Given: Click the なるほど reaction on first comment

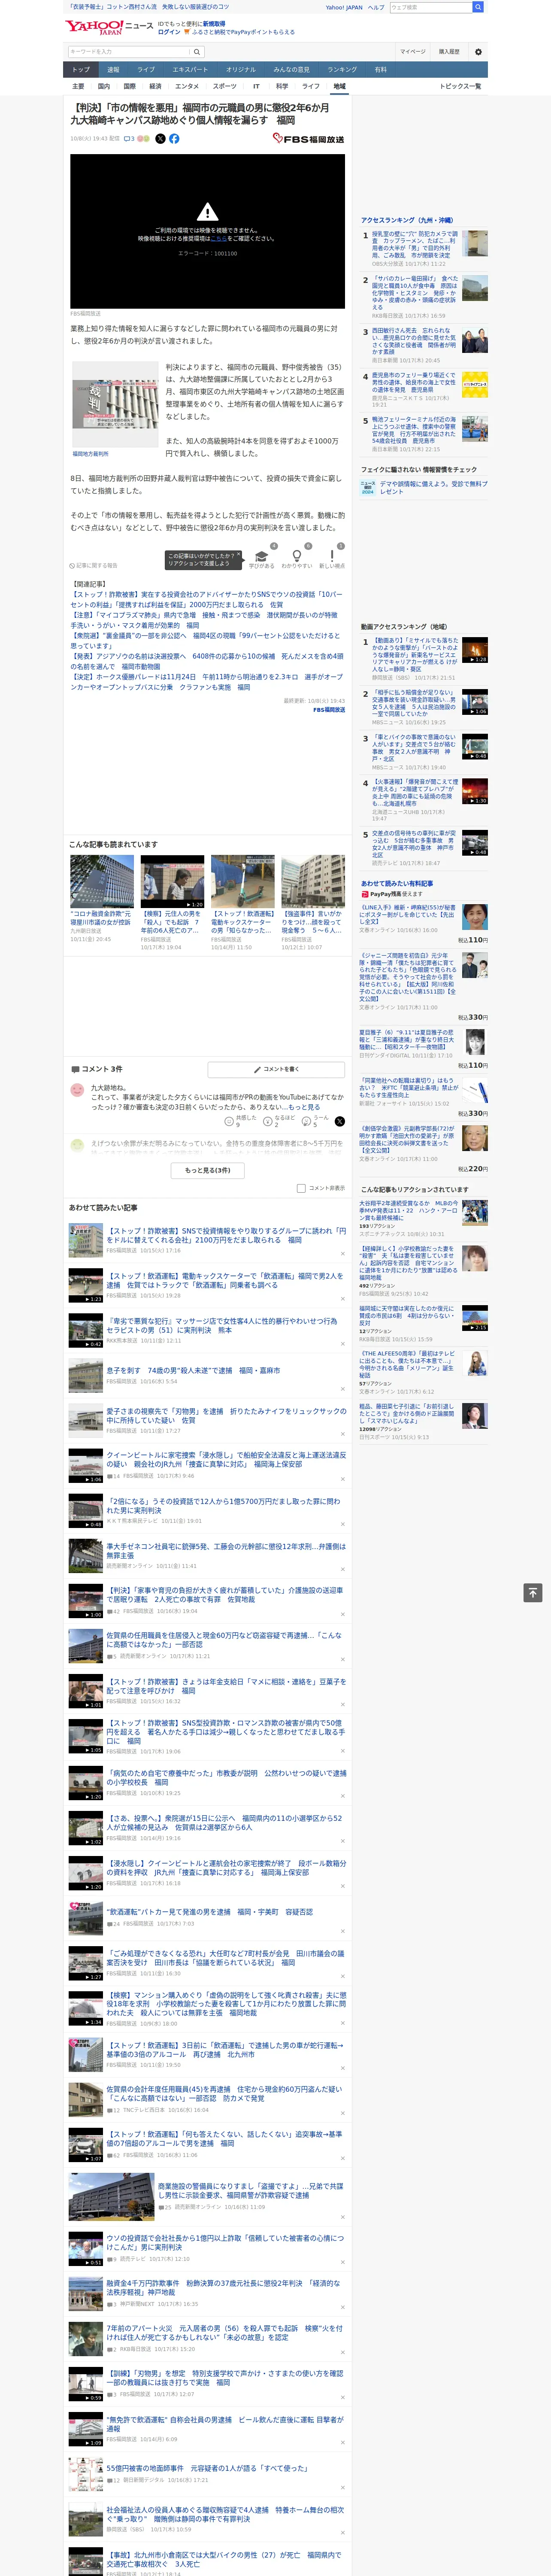Looking at the screenshot, I should tap(279, 1122).
